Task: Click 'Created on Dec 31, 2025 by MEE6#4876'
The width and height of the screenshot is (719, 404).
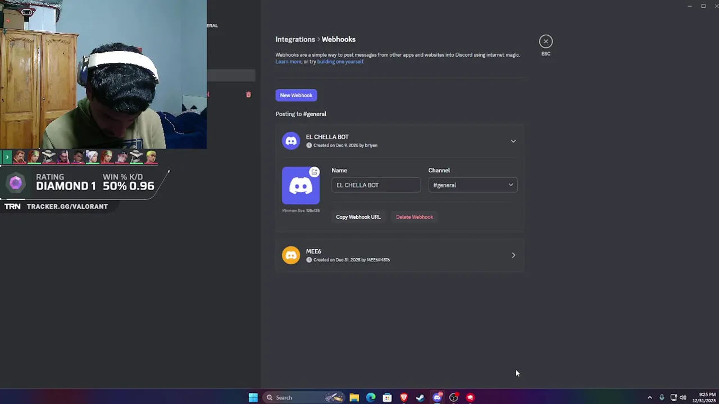Action: coord(352,260)
